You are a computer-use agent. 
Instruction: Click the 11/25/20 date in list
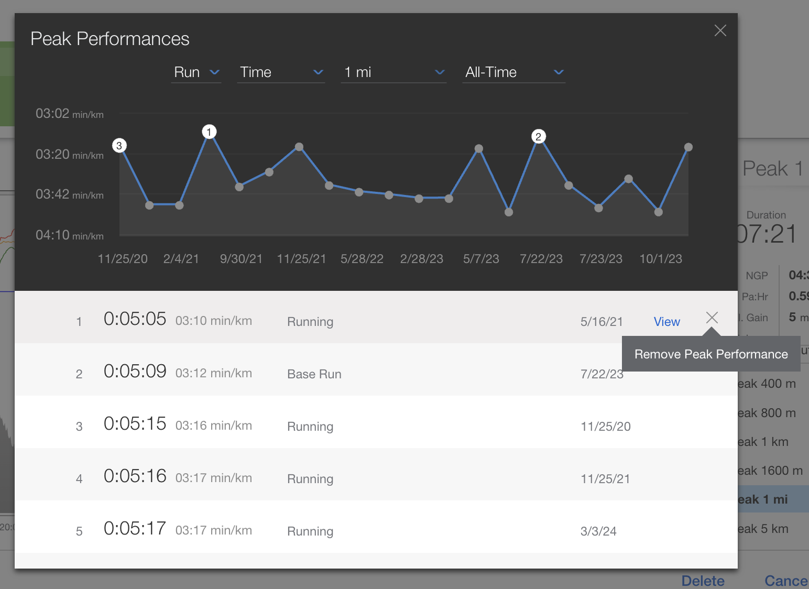point(605,427)
